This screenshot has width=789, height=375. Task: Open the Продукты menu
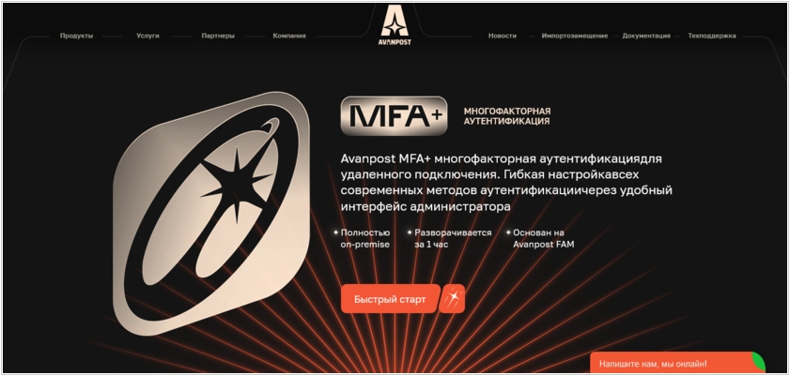coord(76,36)
